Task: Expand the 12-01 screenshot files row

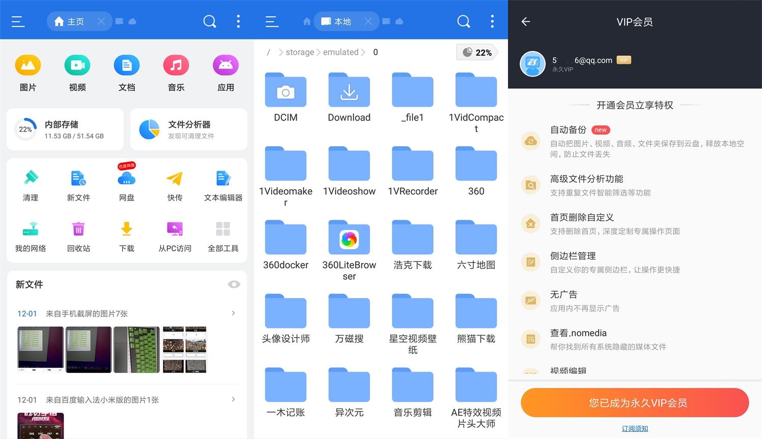Action: [233, 313]
